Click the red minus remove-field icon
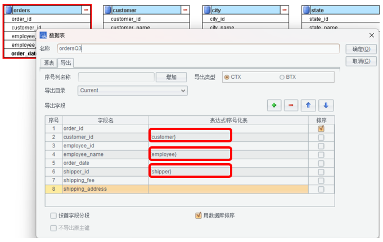383x242 pixels. click(x=291, y=105)
